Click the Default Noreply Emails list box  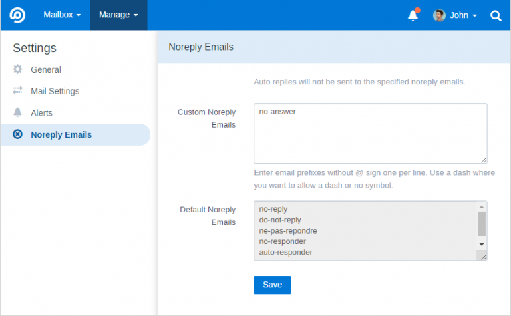371,231
